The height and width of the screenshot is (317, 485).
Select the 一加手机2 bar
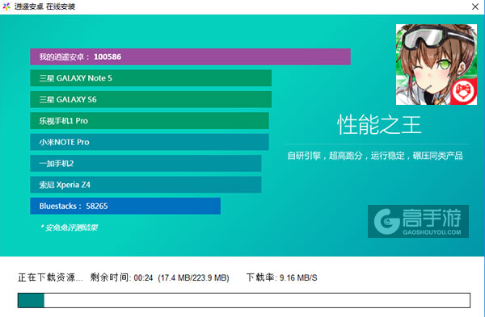pos(145,163)
